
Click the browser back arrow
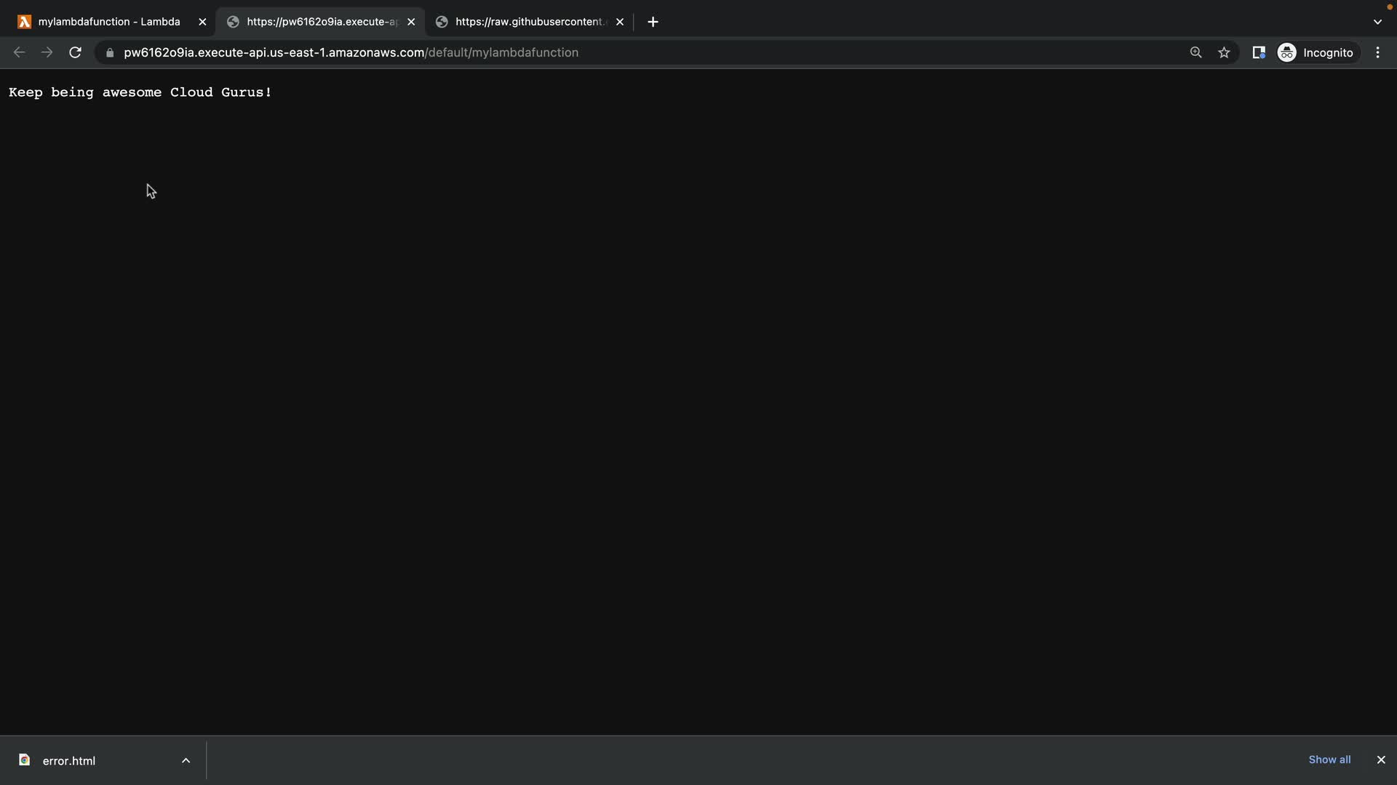[x=20, y=52]
